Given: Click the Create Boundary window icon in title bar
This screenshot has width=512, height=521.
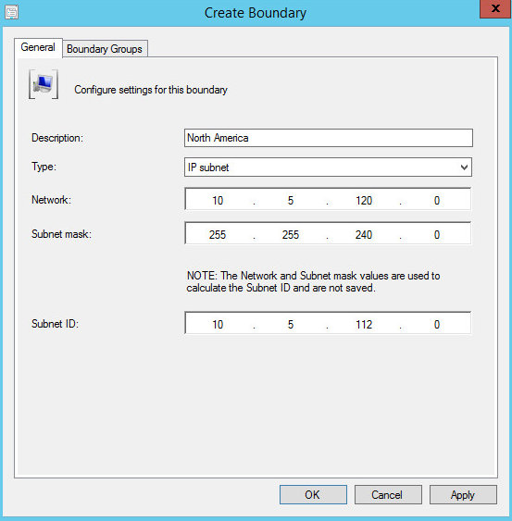Looking at the screenshot, I should point(12,12).
